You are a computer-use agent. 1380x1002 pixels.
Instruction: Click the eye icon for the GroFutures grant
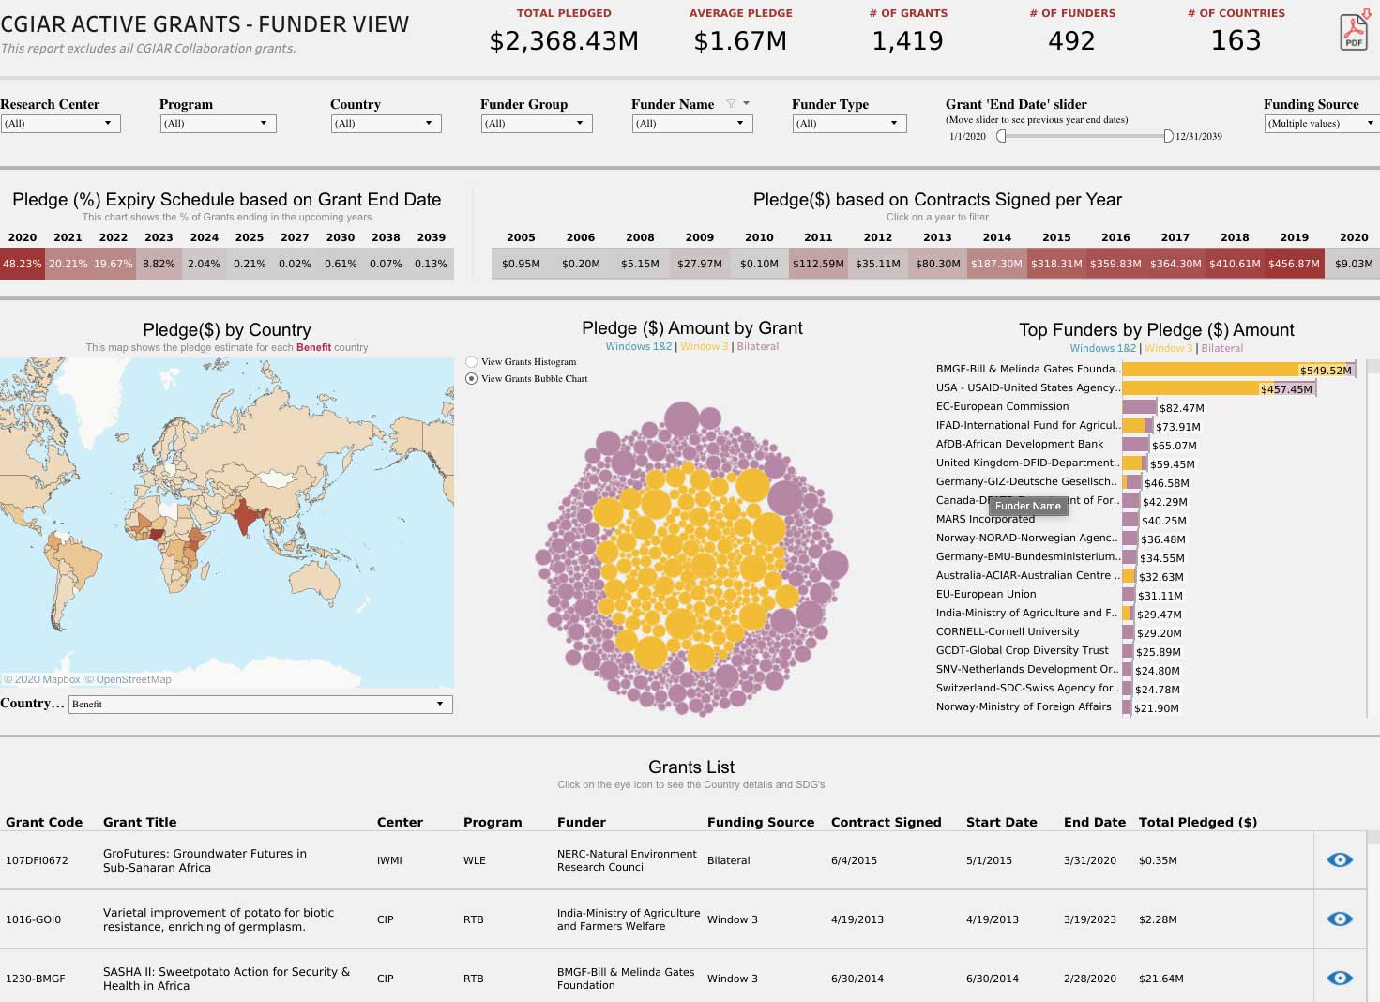(1340, 859)
